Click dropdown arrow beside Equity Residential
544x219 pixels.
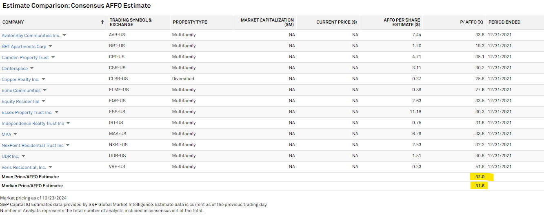pyautogui.click(x=43, y=101)
